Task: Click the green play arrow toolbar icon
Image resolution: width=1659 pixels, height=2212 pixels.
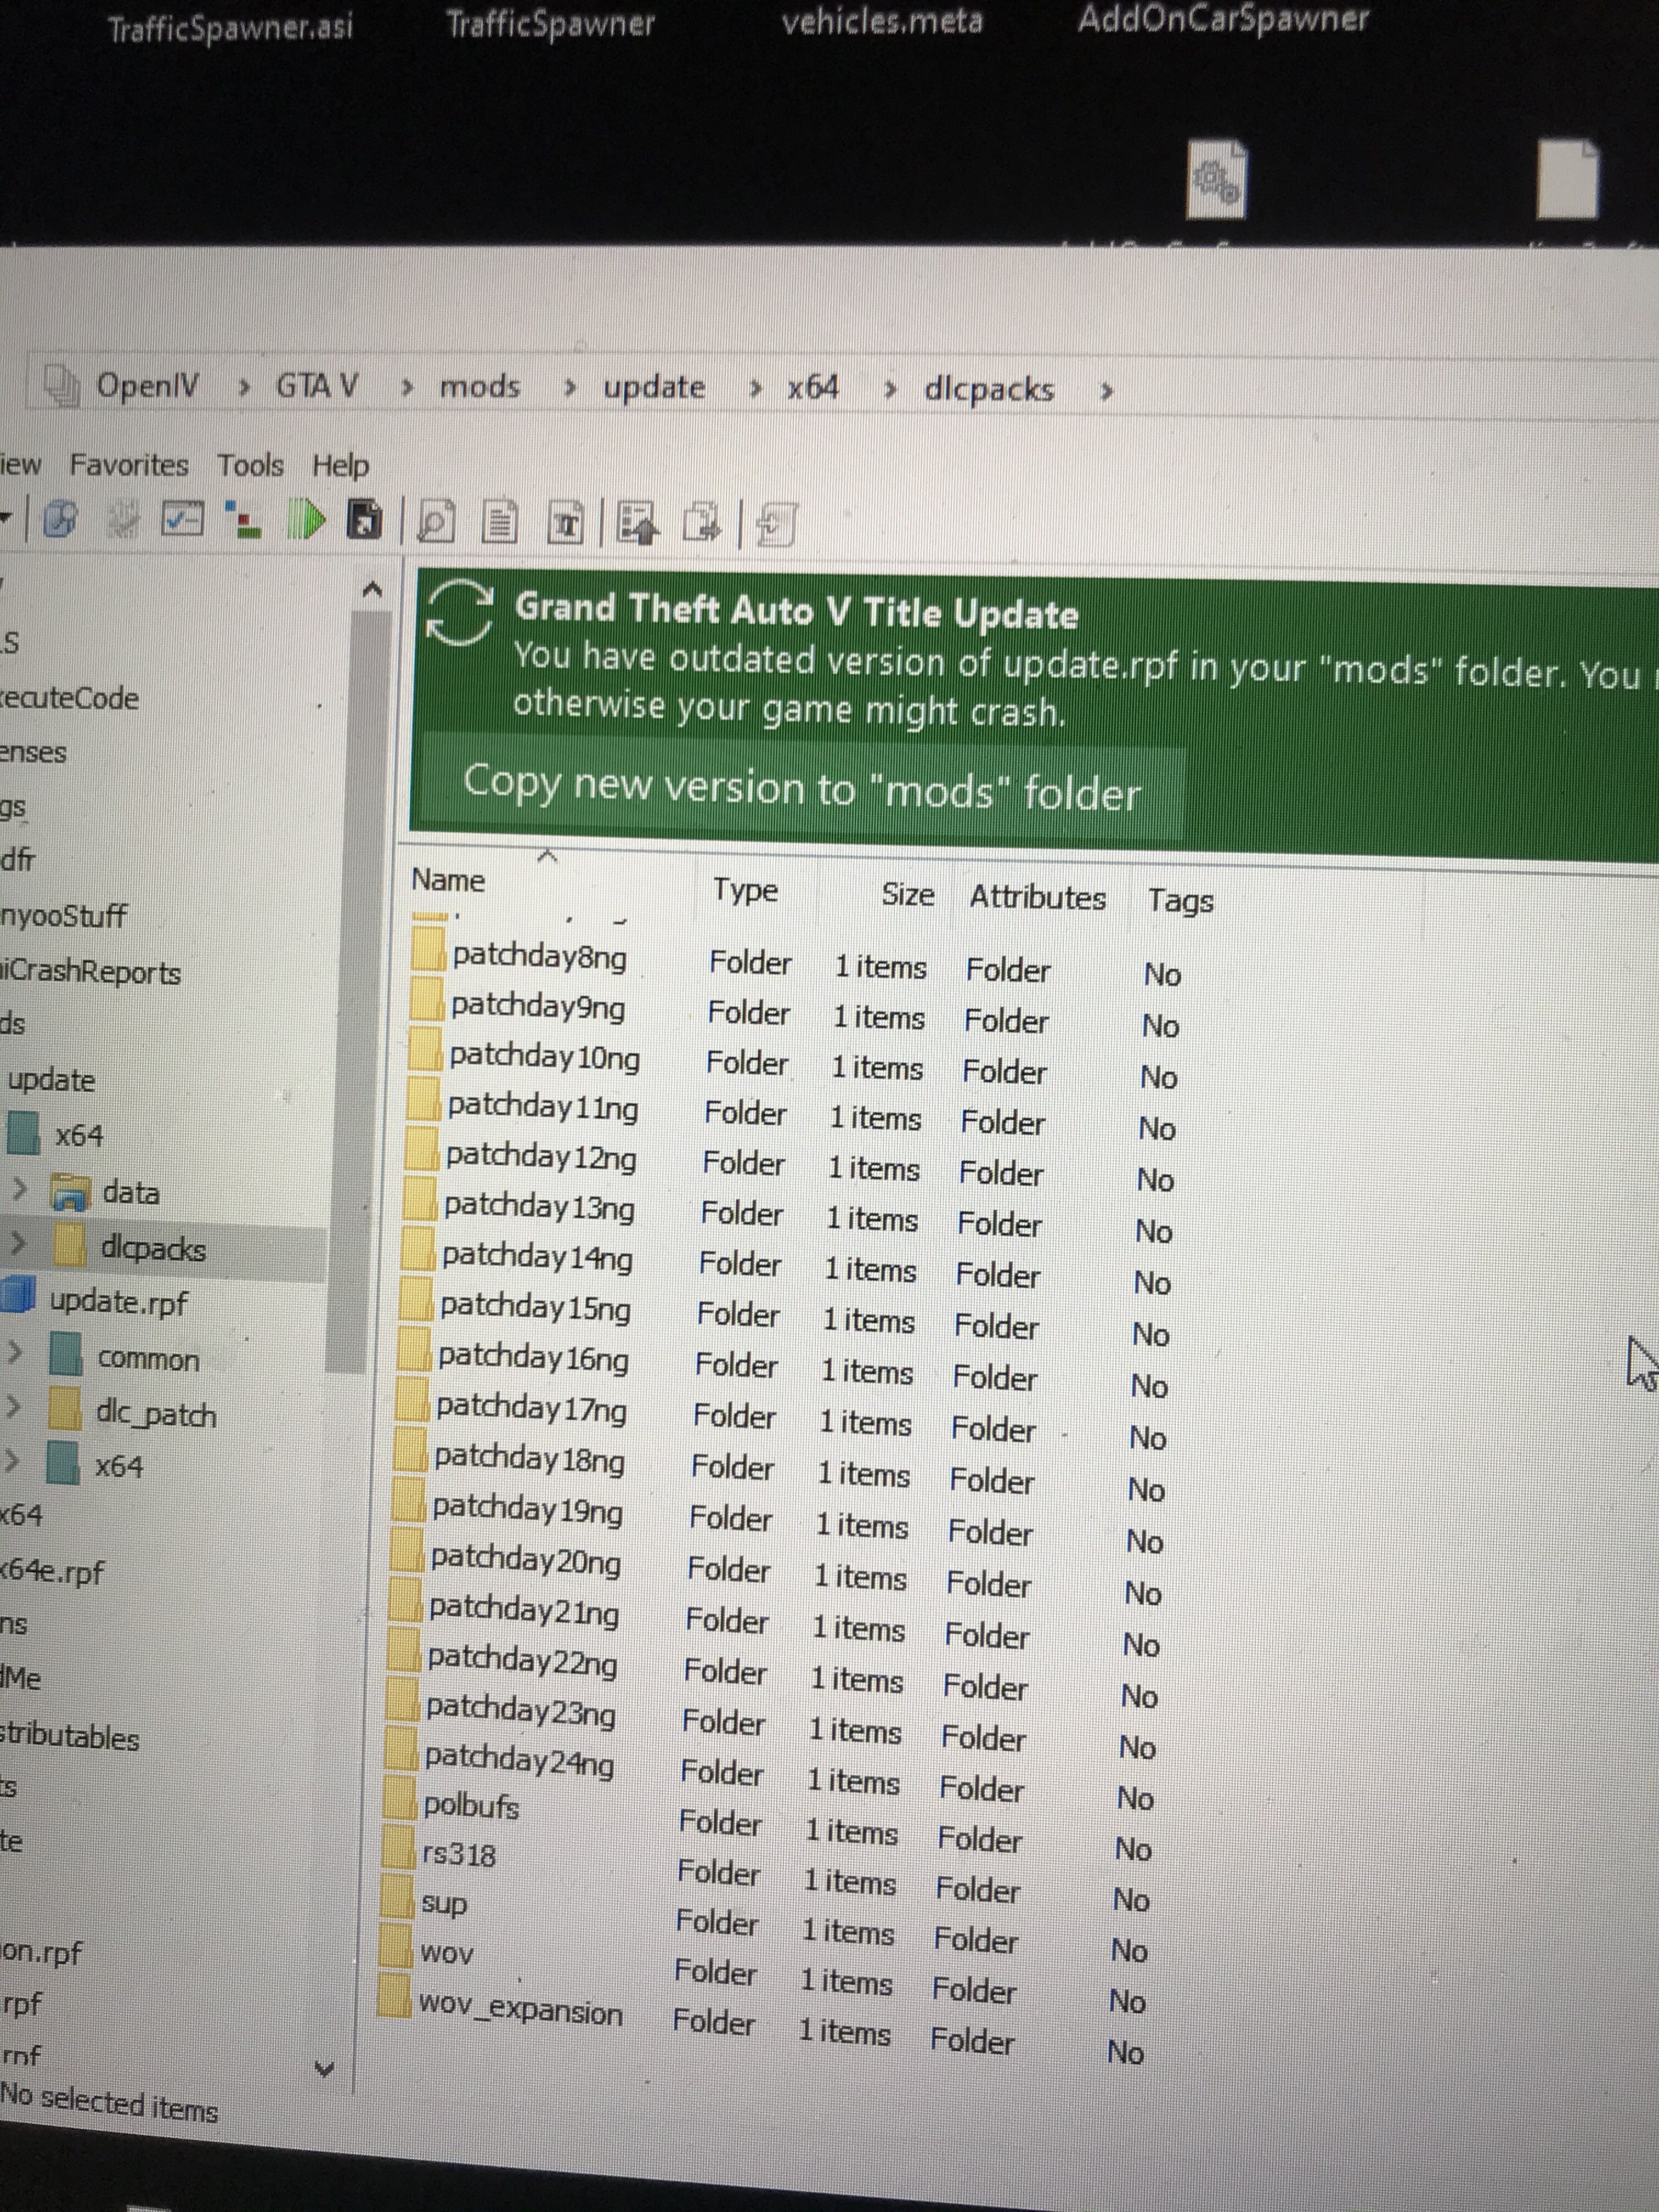Action: click(x=307, y=520)
